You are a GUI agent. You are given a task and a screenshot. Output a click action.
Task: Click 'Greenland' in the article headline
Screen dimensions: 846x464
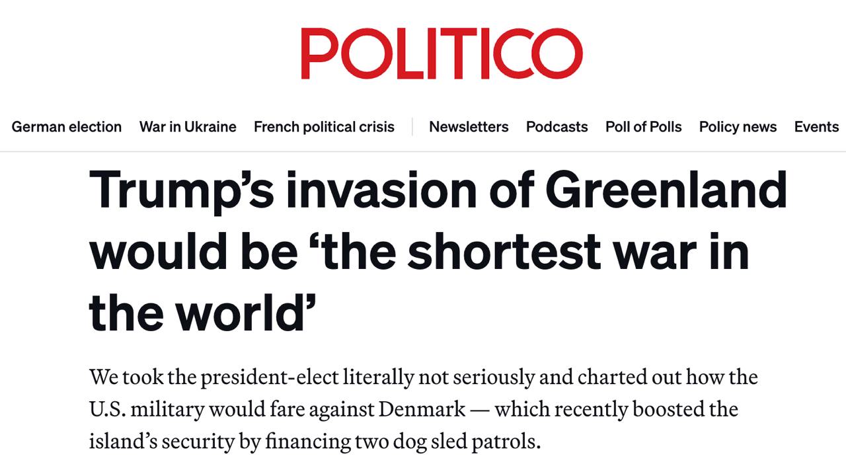coord(666,190)
